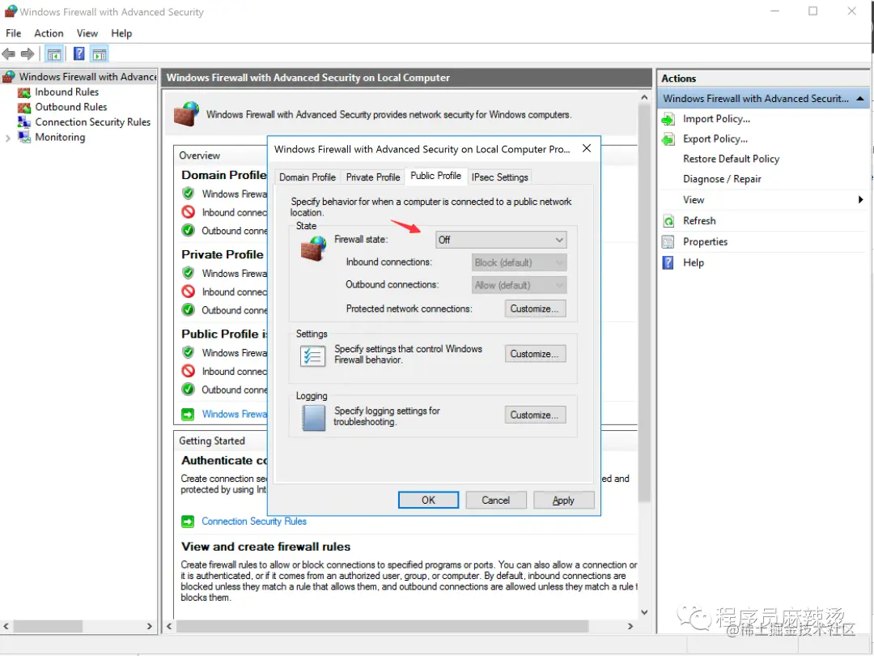Click Export Policy... action text
874x656 pixels.
[x=715, y=139]
